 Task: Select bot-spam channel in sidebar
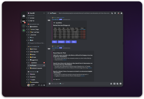36,65
